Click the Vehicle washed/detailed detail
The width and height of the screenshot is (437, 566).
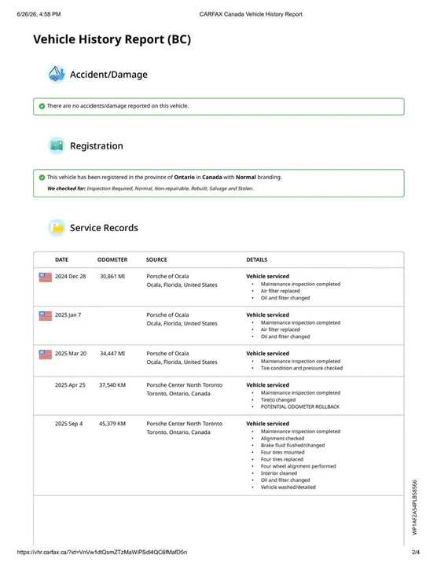[x=288, y=487]
